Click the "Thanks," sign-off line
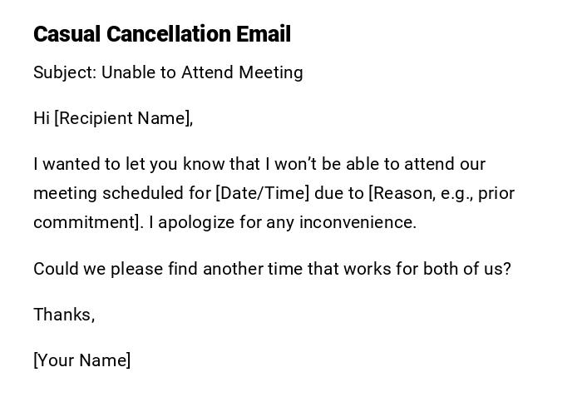Viewport: 582px width, 412px height. (64, 315)
